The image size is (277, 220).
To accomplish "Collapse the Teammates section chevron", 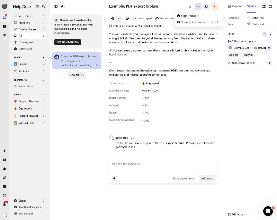I will (x=44, y=80).
